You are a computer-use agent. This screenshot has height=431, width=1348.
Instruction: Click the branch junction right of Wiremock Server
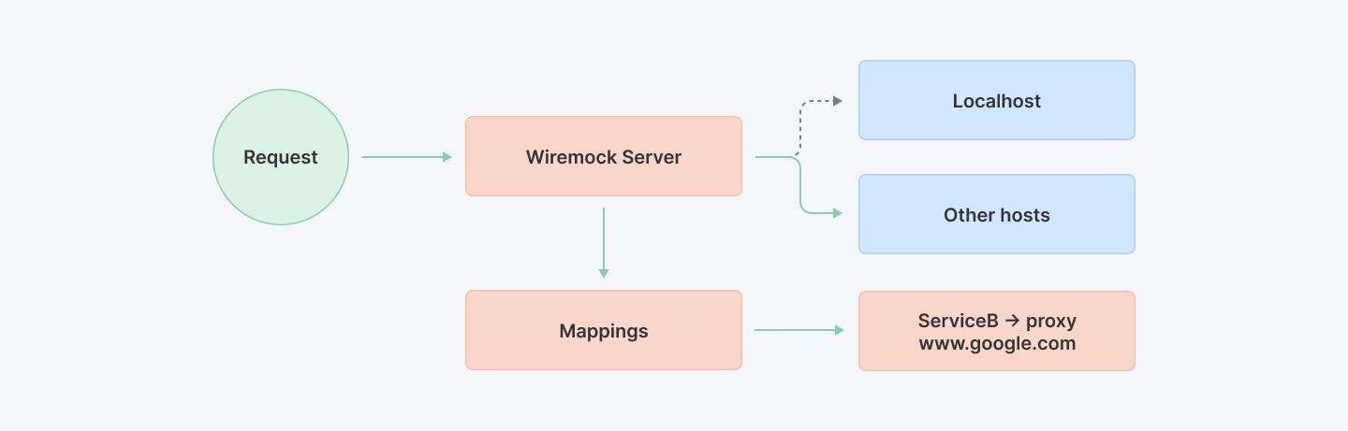(x=794, y=157)
